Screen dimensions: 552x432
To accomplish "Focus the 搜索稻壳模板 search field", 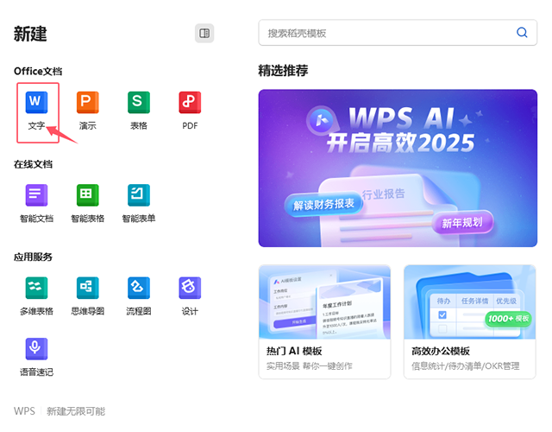I will [x=398, y=33].
